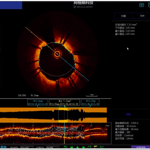This screenshot has height=150, width=150.
Task: Click the yellow frame marker in longitudinal view
Action: tap(64, 133)
